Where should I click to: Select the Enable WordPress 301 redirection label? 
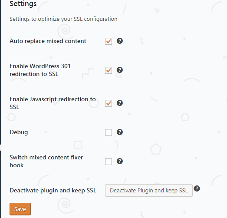[40, 70]
